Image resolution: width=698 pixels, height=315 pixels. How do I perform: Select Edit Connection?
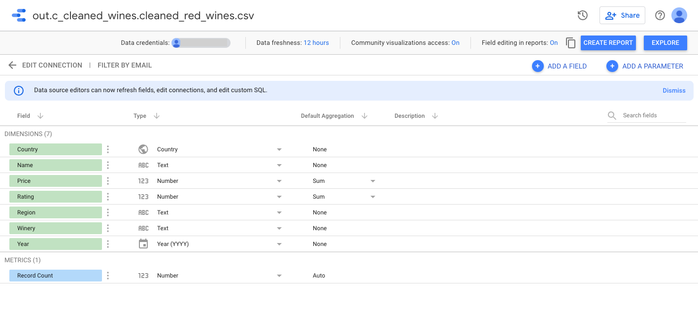(52, 65)
